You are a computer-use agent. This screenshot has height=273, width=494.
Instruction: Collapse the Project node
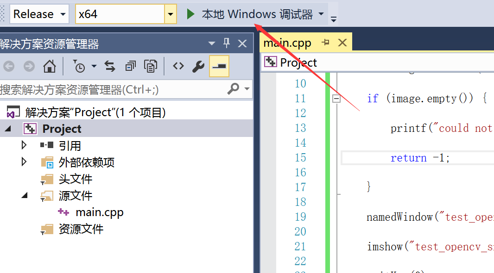point(8,129)
